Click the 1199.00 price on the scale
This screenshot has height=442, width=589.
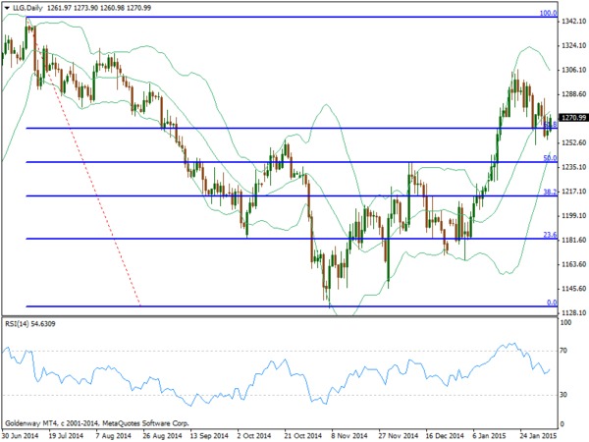point(574,215)
